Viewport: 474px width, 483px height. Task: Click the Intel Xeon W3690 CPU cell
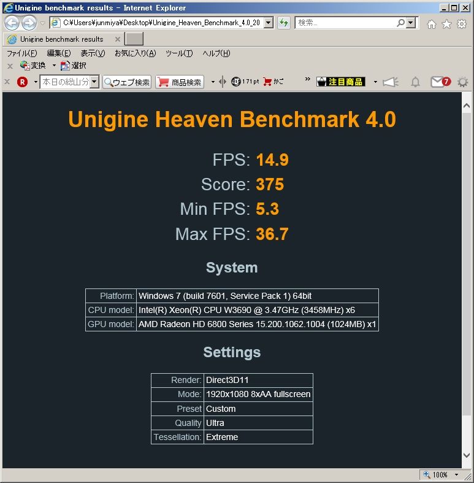click(258, 310)
